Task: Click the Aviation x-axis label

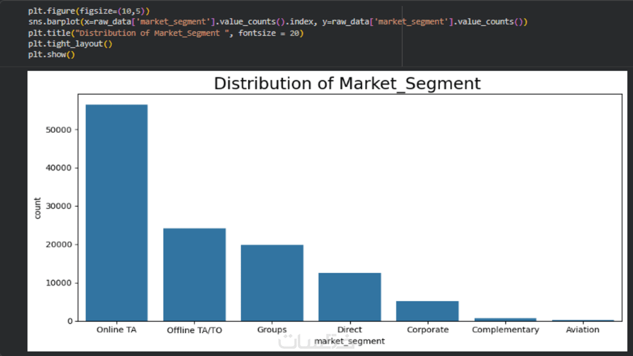Action: pyautogui.click(x=583, y=330)
